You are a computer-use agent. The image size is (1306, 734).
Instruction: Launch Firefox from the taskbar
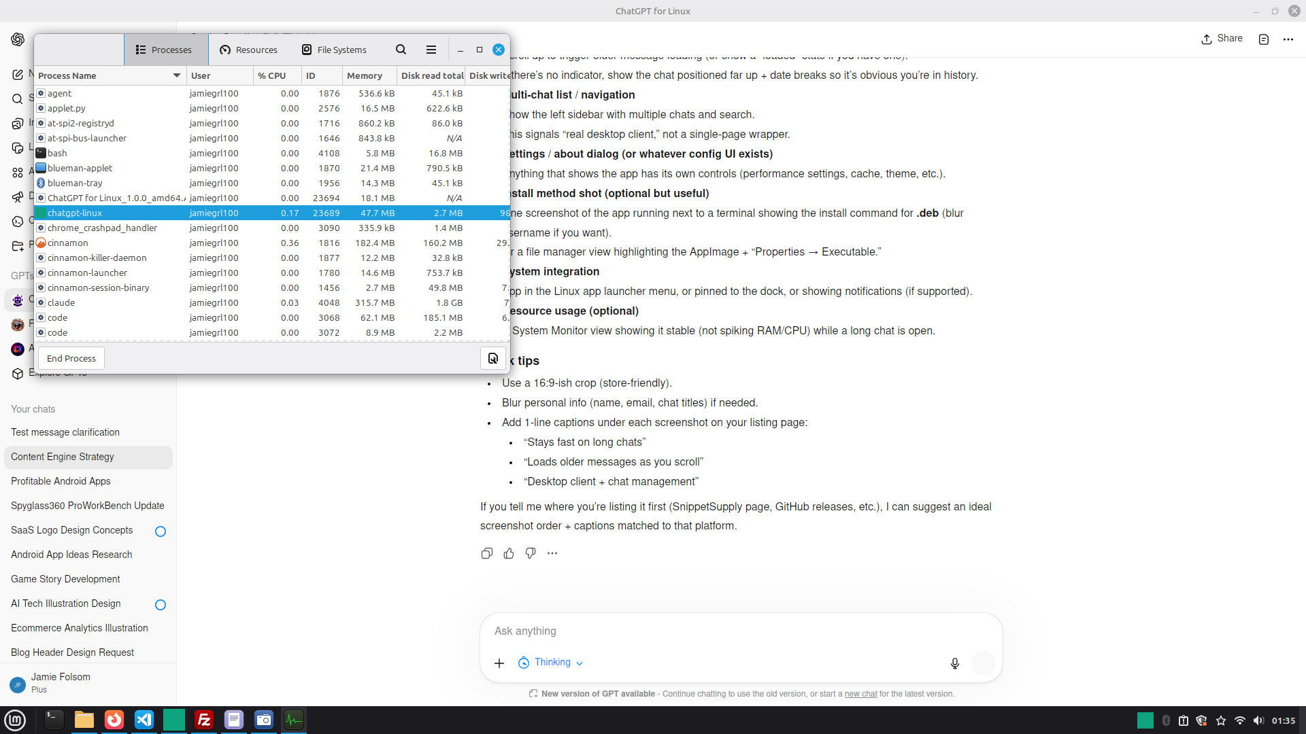[114, 720]
